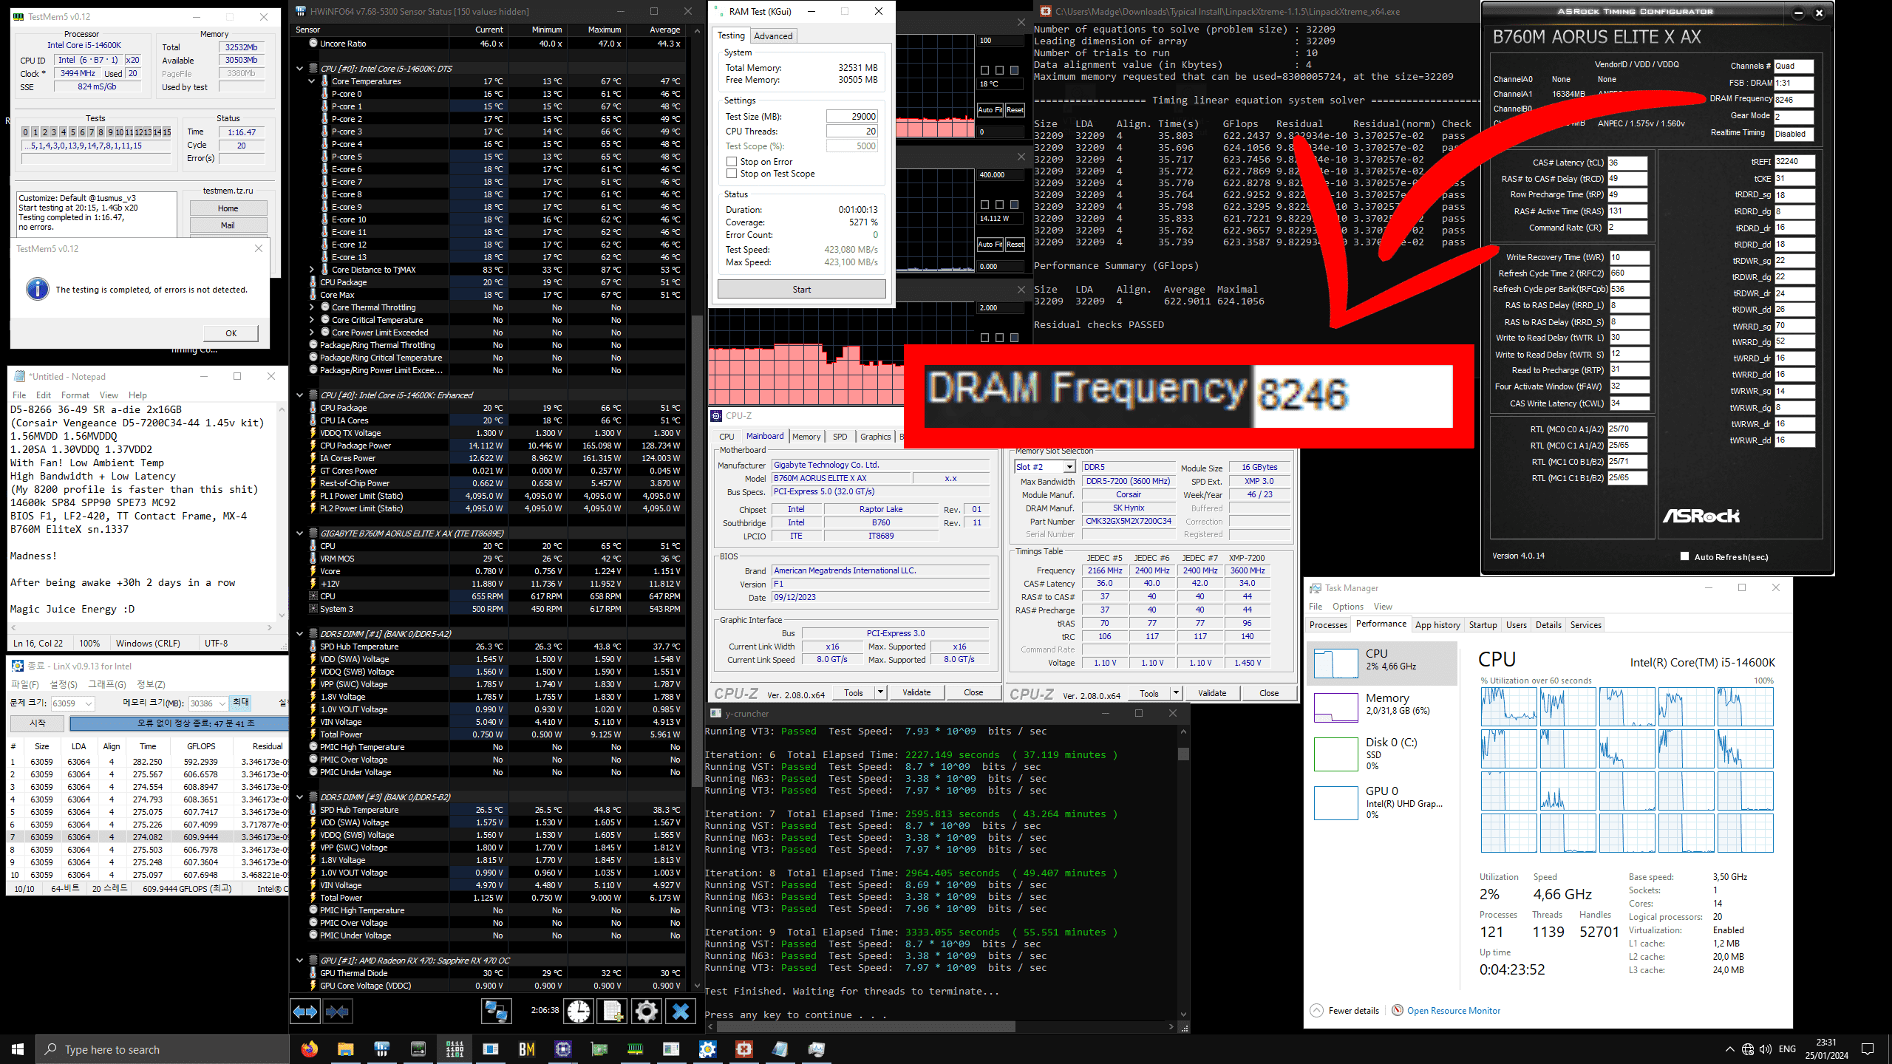Switch to Advanced tab in RAM Test
This screenshot has width=1892, height=1064.
click(x=773, y=35)
